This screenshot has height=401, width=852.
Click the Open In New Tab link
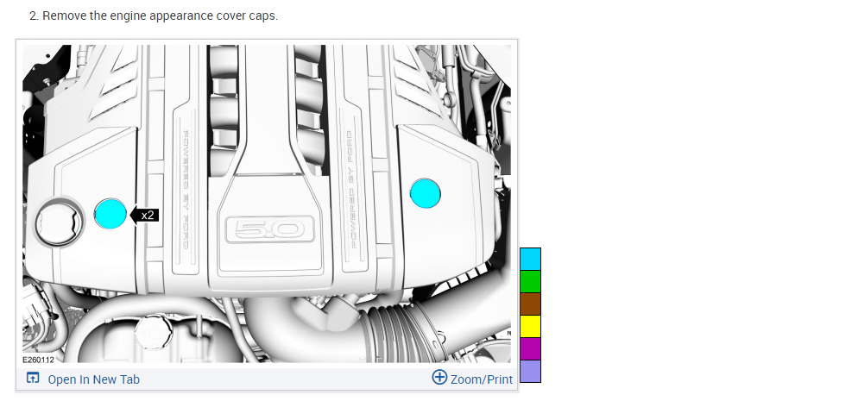93,379
